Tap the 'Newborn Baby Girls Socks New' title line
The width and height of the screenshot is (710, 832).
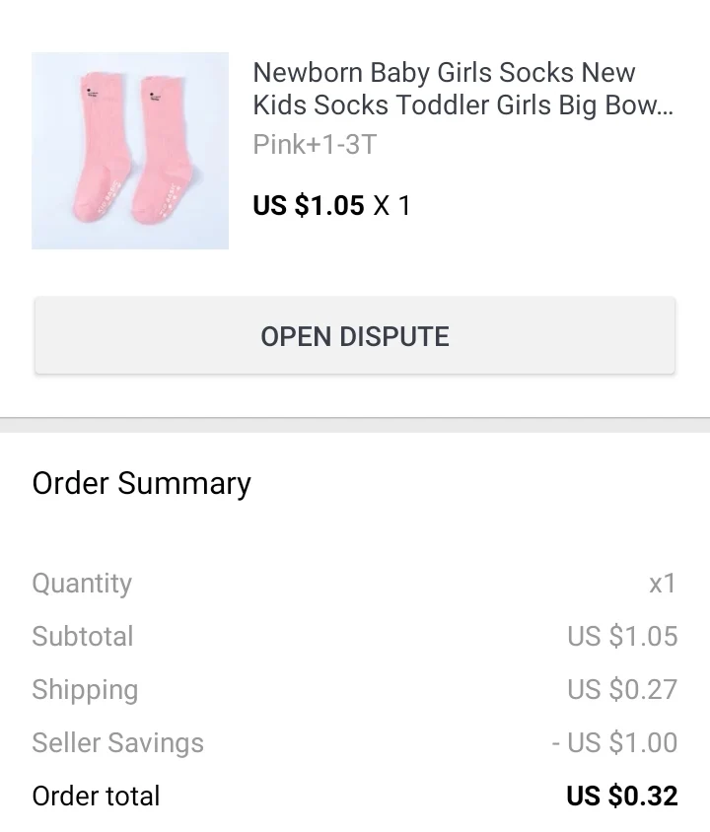coord(444,73)
